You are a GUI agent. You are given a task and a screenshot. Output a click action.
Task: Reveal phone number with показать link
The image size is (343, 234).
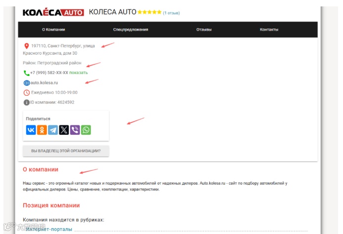(79, 73)
